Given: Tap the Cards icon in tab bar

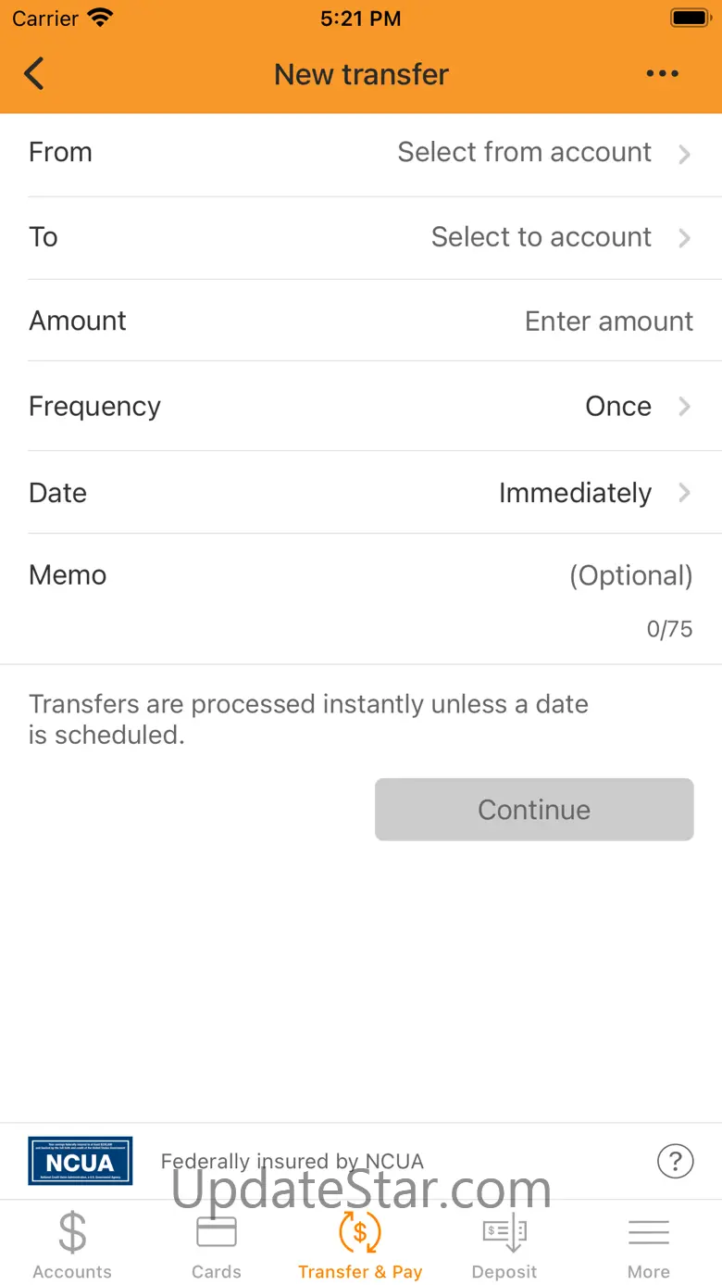Looking at the screenshot, I should coord(217,1233).
